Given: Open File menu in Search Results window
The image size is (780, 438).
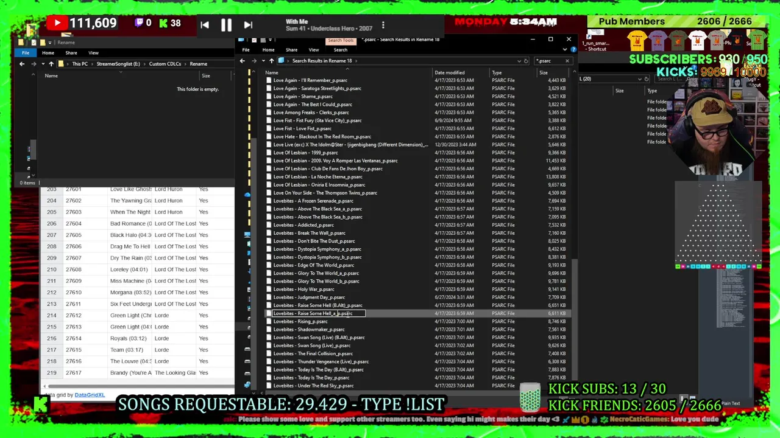Looking at the screenshot, I should coord(246,50).
